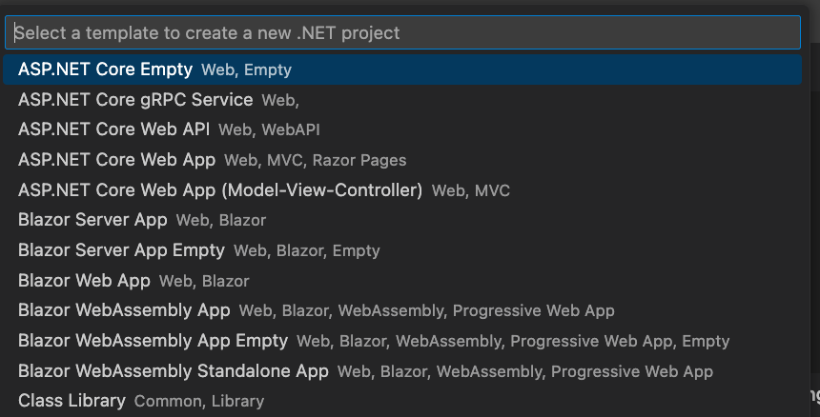
Task: Select ASP.NET Core Web App with Razor Pages
Action: [x=116, y=160]
